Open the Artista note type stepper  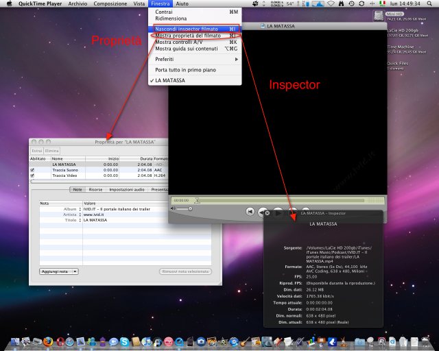80,215
